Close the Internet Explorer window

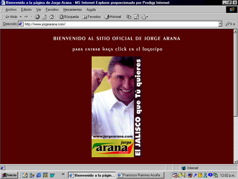234,3
